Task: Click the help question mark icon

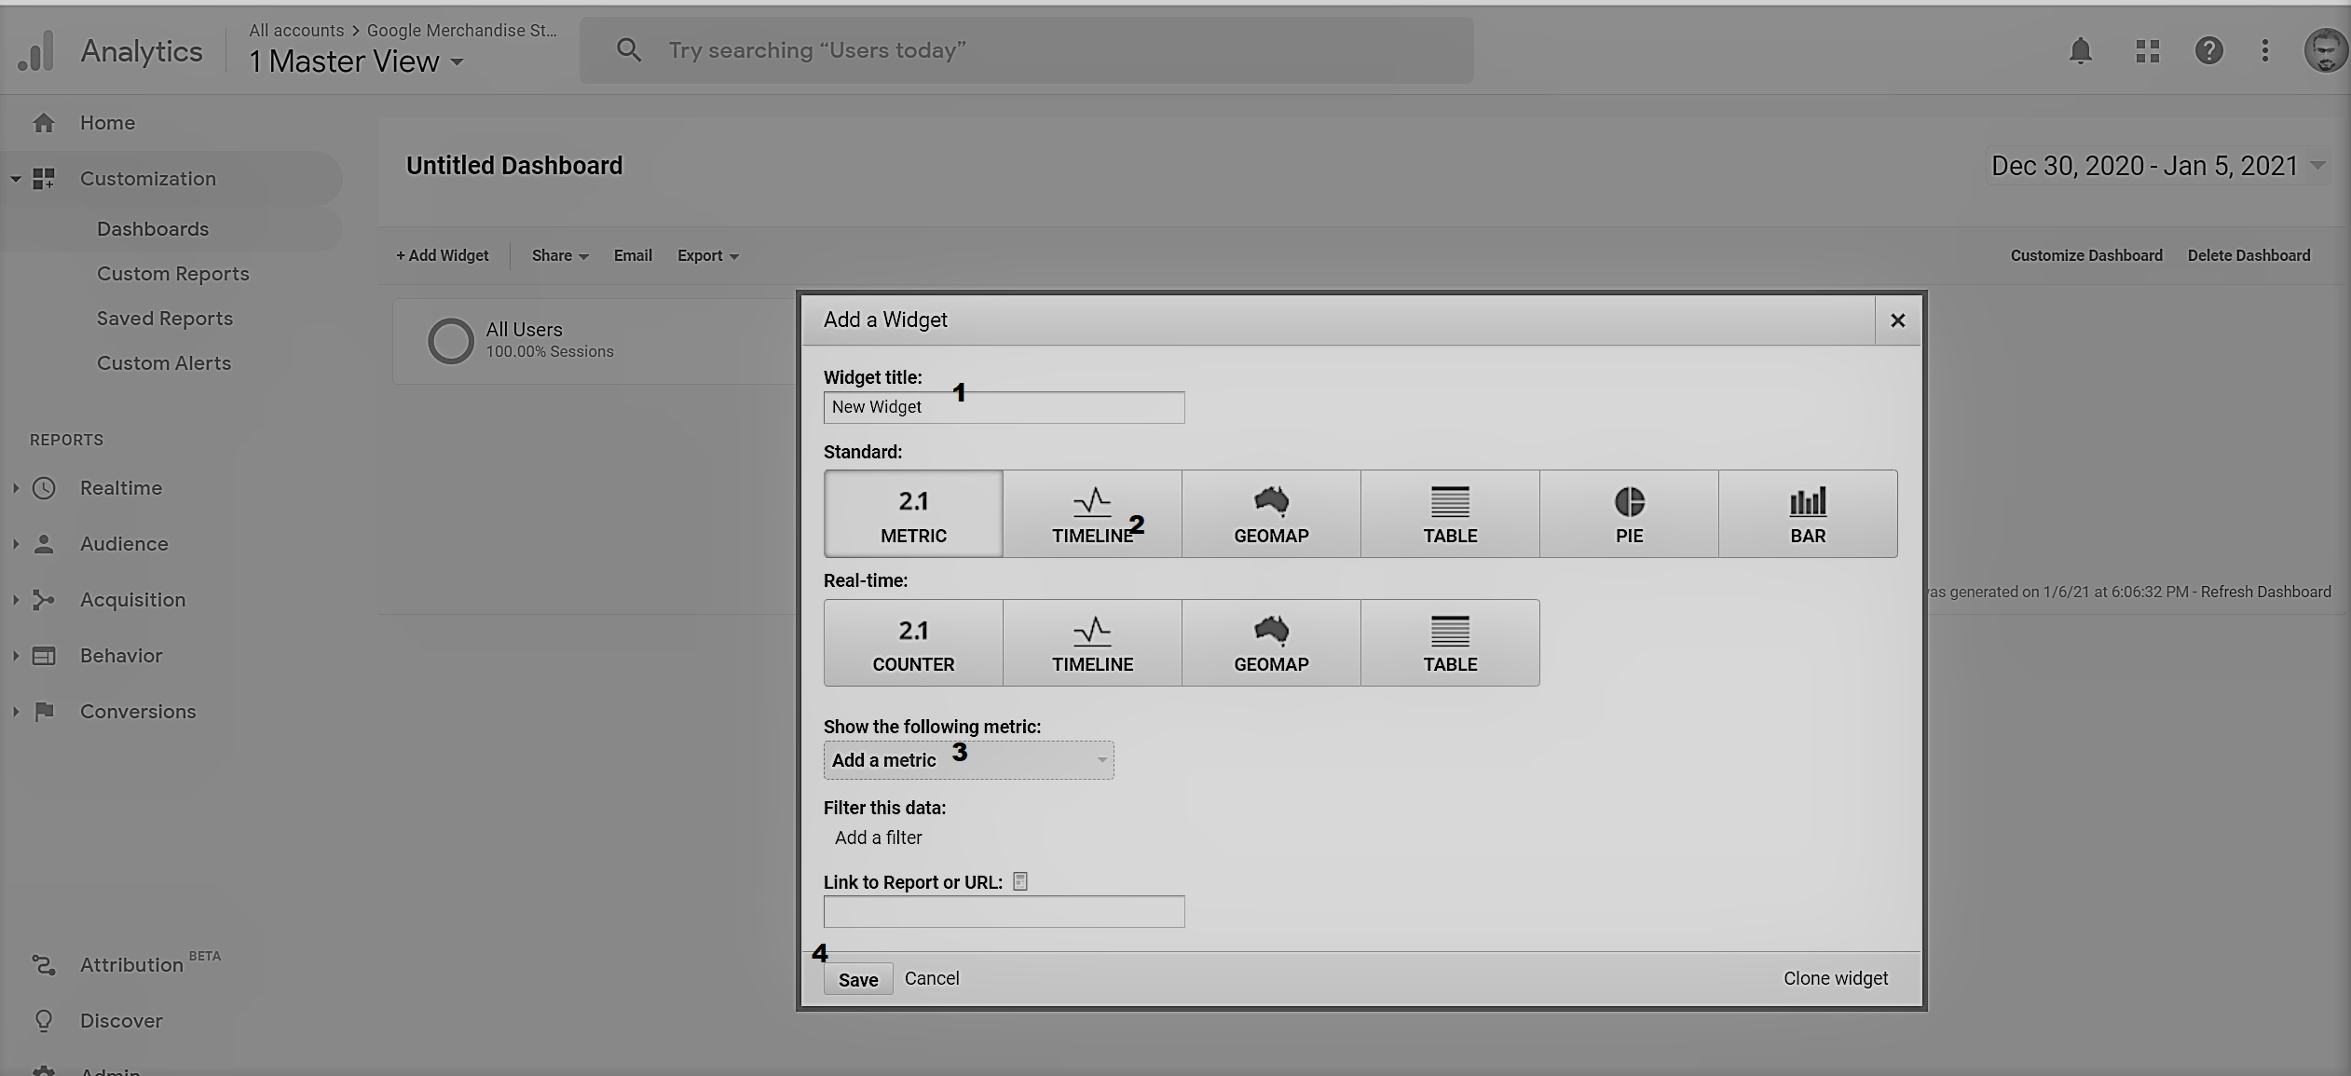Action: (2208, 50)
